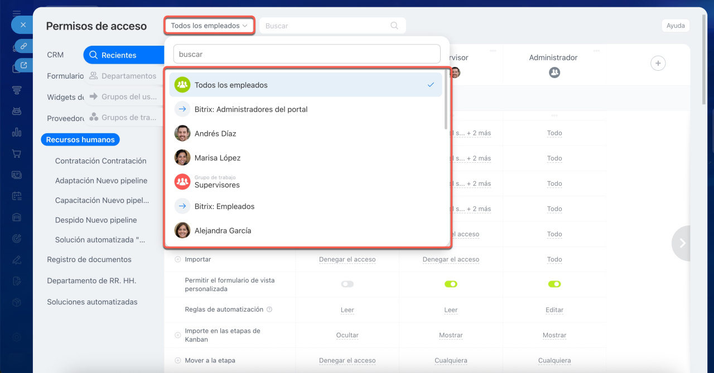The width and height of the screenshot is (714, 373).
Task: Enable the gray custom view form switch
Action: [347, 284]
